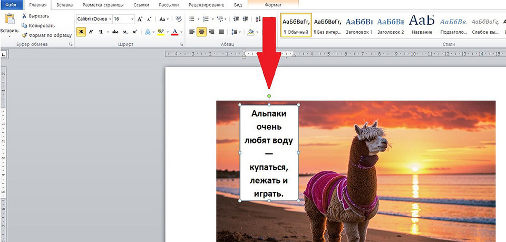Apply strikethrough formatting icon
The width and height of the screenshot is (506, 242).
115,32
